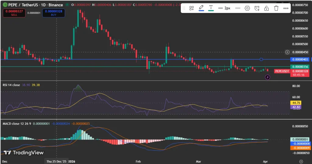Screen dimensions: 312x164
Task: Click the 0.00000001 spread value
Action: coord(34,13)
